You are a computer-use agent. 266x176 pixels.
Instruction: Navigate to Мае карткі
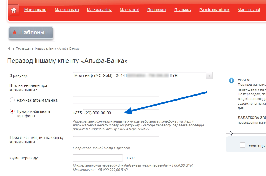129,10
